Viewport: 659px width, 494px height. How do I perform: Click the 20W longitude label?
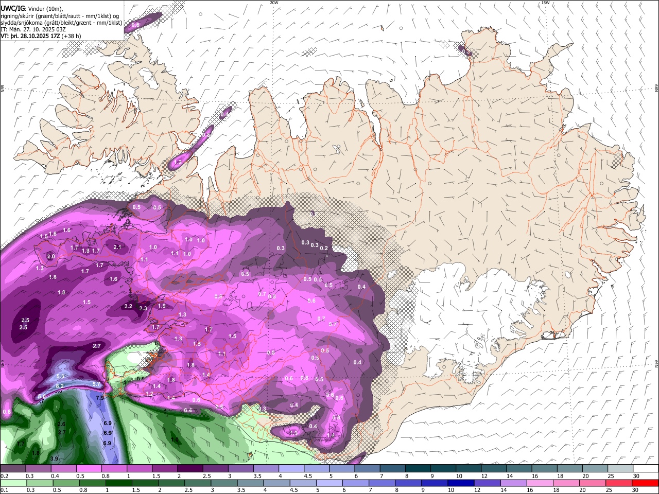point(274,3)
